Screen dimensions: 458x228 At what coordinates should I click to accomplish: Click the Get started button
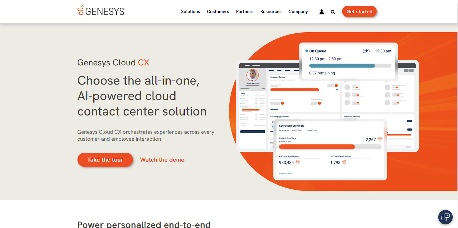click(x=359, y=11)
